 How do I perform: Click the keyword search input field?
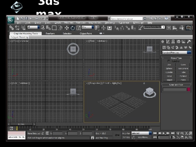[126, 19]
